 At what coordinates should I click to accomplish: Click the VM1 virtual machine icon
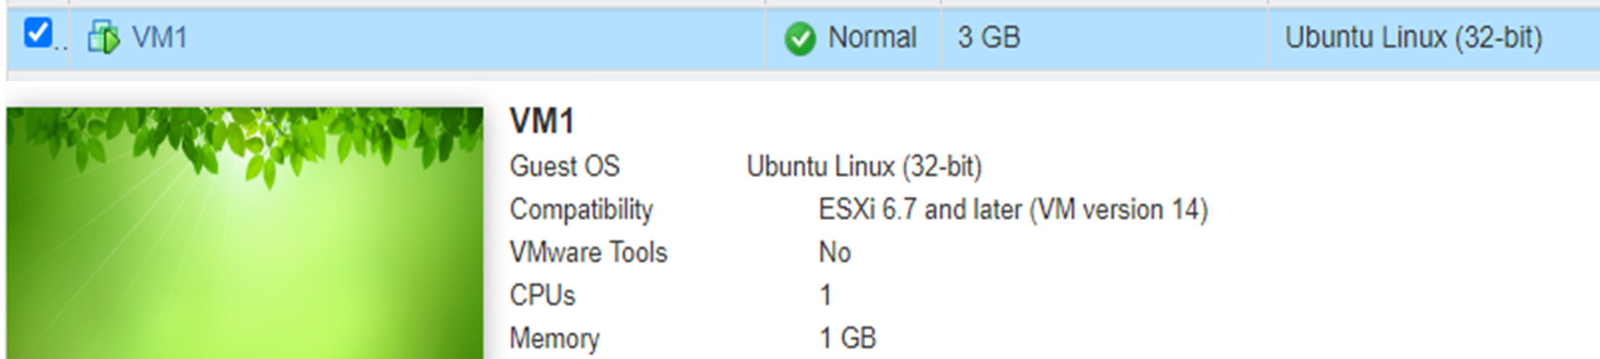tap(103, 37)
